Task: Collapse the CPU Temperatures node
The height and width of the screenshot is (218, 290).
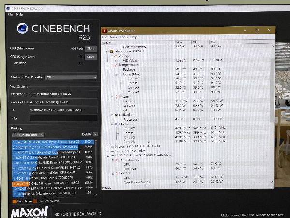Action: [x=112, y=65]
